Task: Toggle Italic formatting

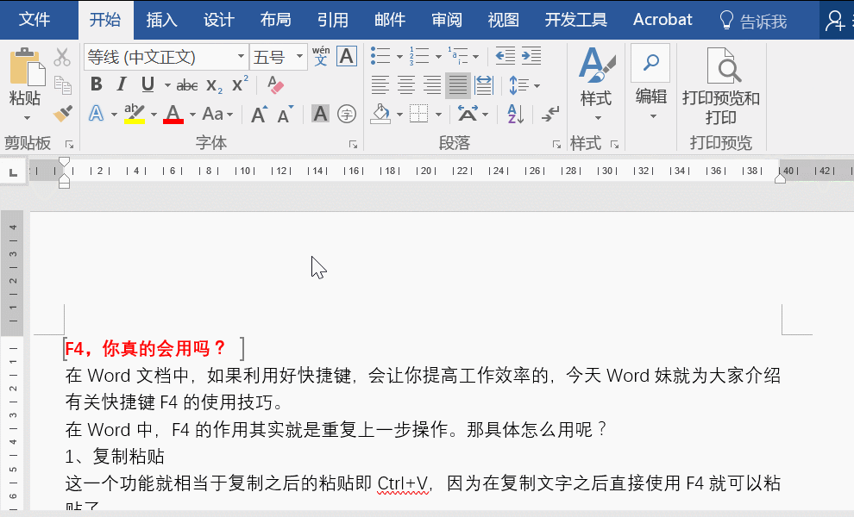Action: coord(122,84)
